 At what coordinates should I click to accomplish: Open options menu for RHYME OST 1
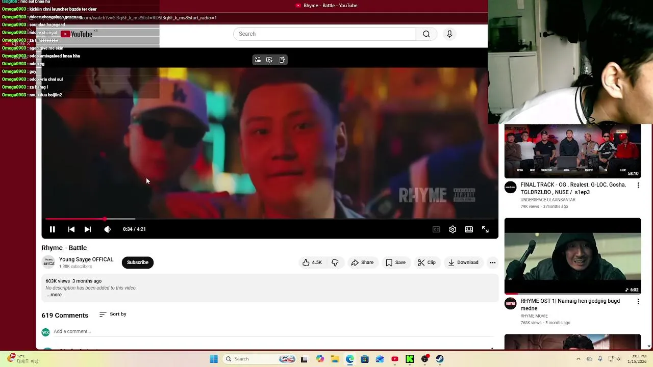[x=638, y=302]
